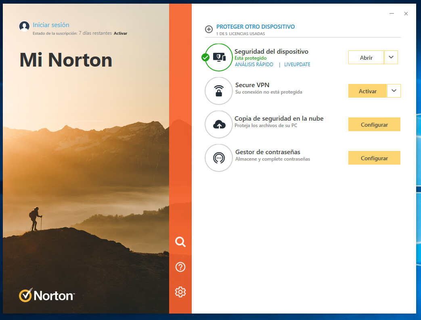Image resolution: width=421 pixels, height=320 pixels.
Task: Configure Gestor de contraseñas
Action: (x=374, y=158)
